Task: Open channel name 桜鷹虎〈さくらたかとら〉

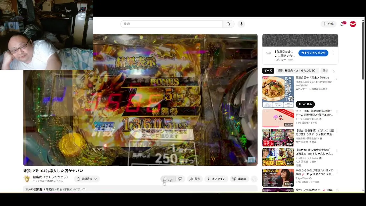Action: click(x=51, y=177)
